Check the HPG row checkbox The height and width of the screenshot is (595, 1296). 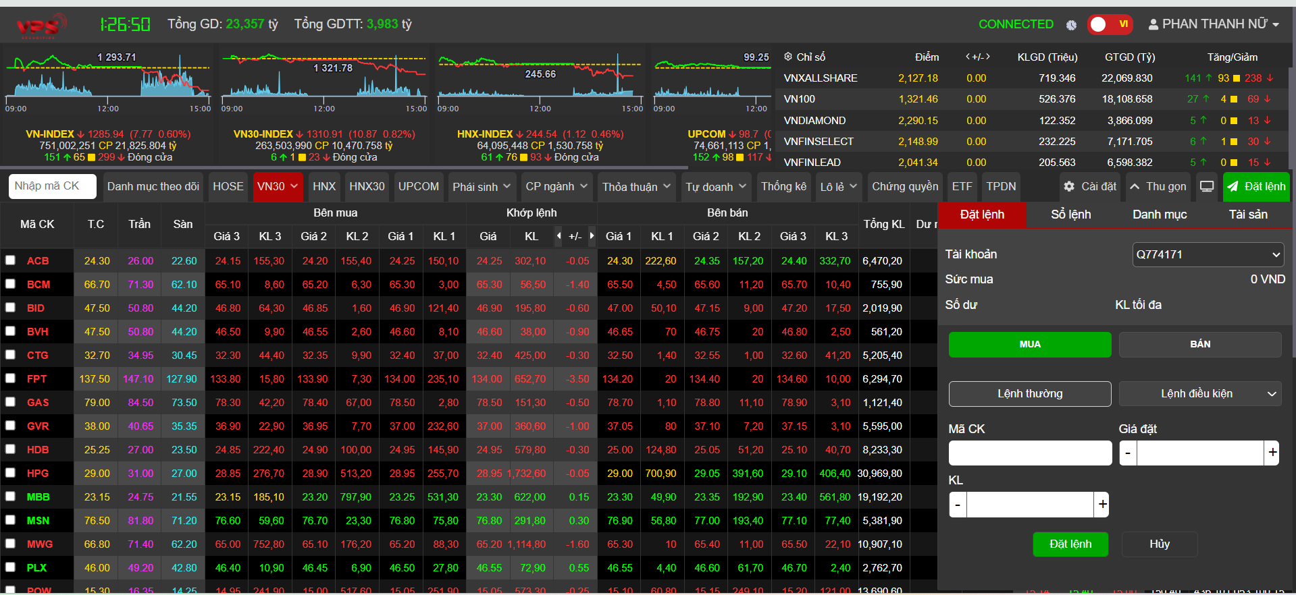(10, 472)
